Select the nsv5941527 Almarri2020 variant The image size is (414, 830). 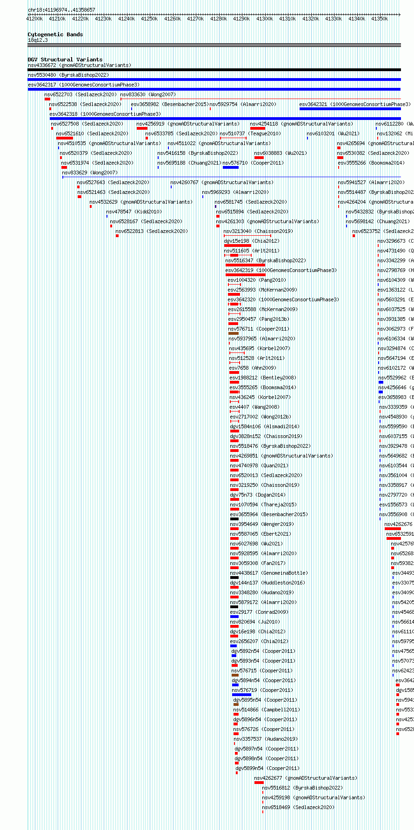(x=371, y=182)
